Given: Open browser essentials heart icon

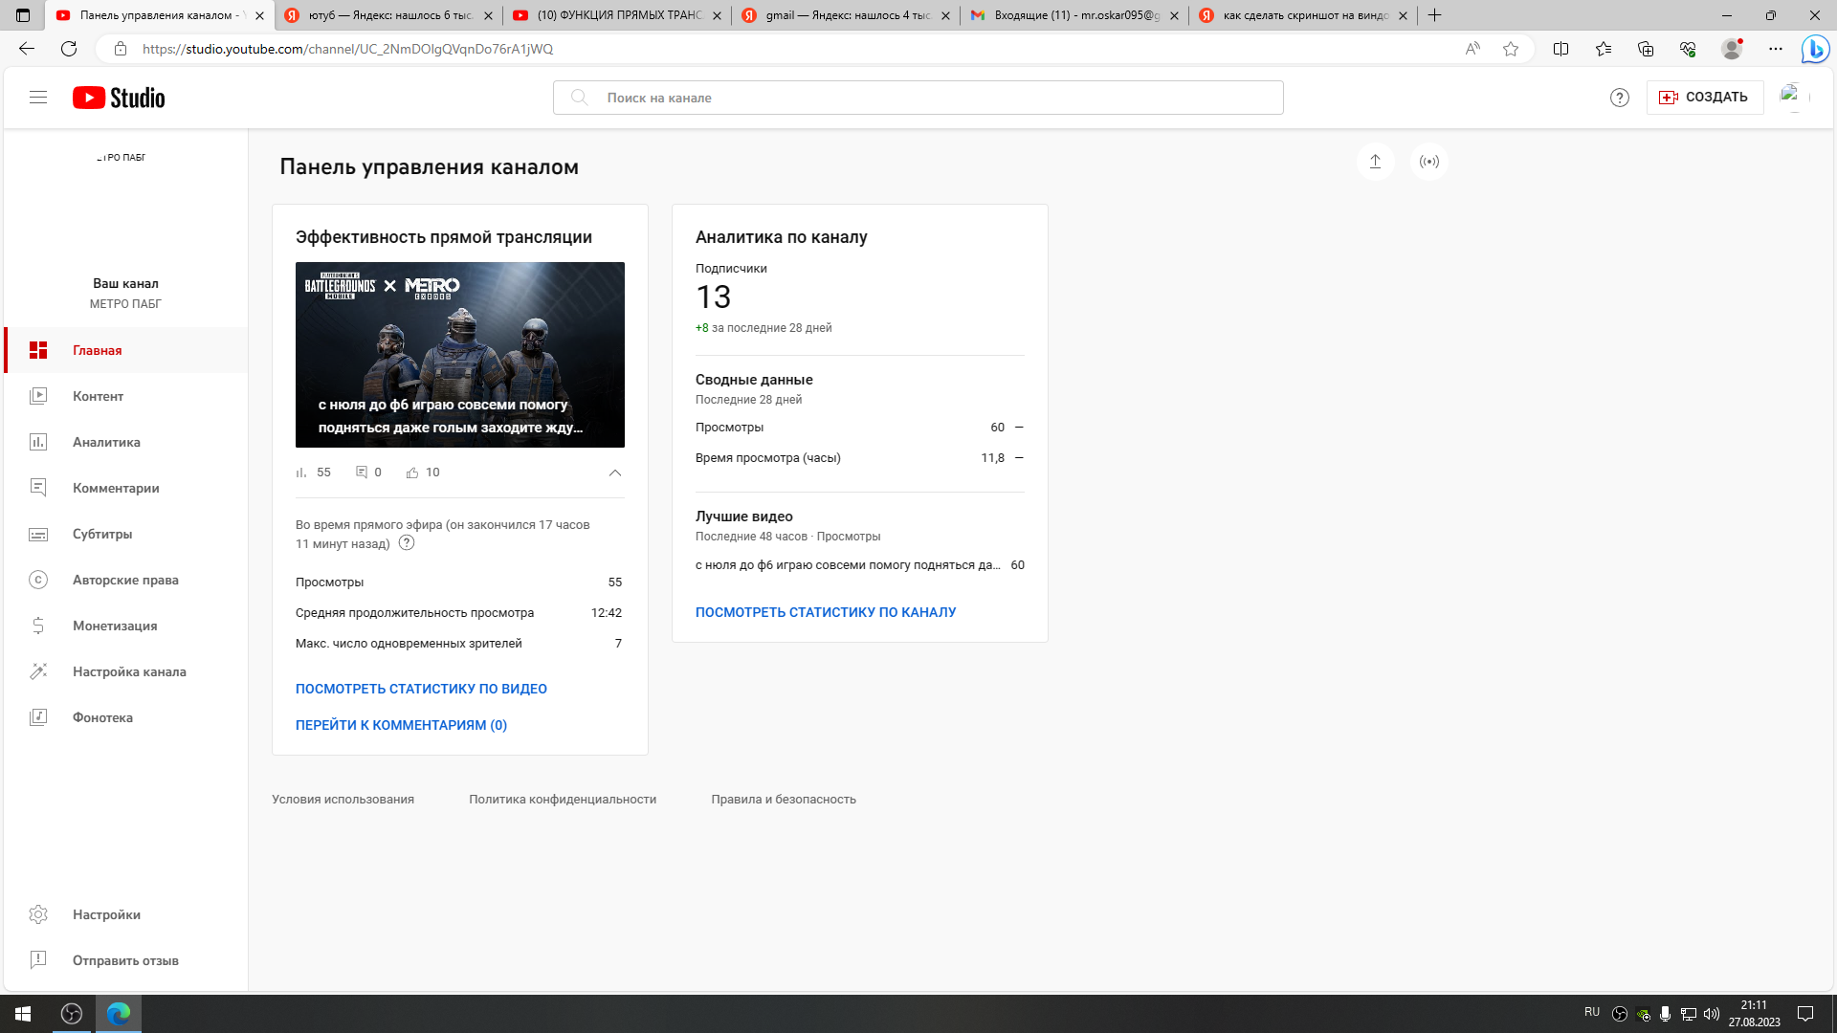Looking at the screenshot, I should coord(1688,49).
